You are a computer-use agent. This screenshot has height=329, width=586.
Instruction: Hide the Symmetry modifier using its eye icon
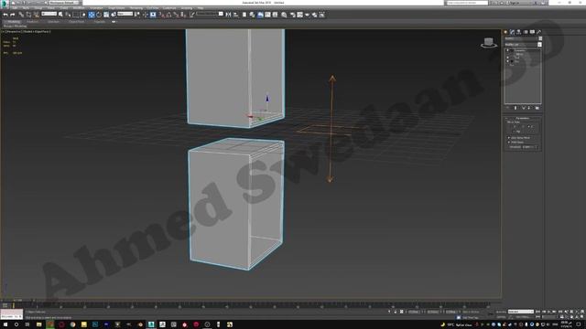click(507, 50)
